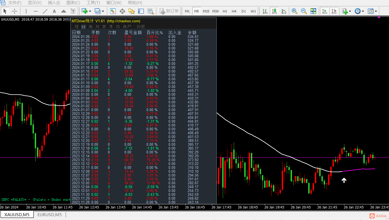Open the Market Watch window icon

[113, 11]
